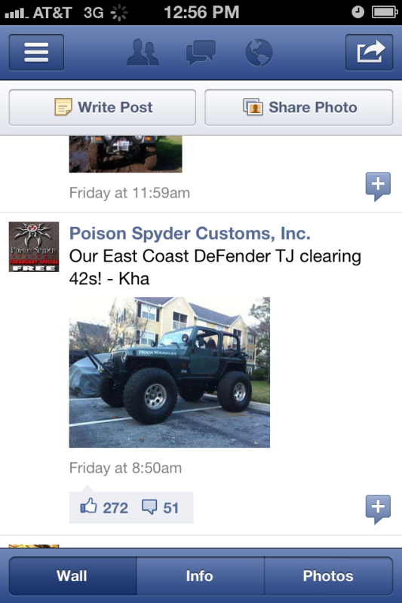The width and height of the screenshot is (402, 603).
Task: Open the muddy vehicle photo thumbnail
Action: (125, 154)
